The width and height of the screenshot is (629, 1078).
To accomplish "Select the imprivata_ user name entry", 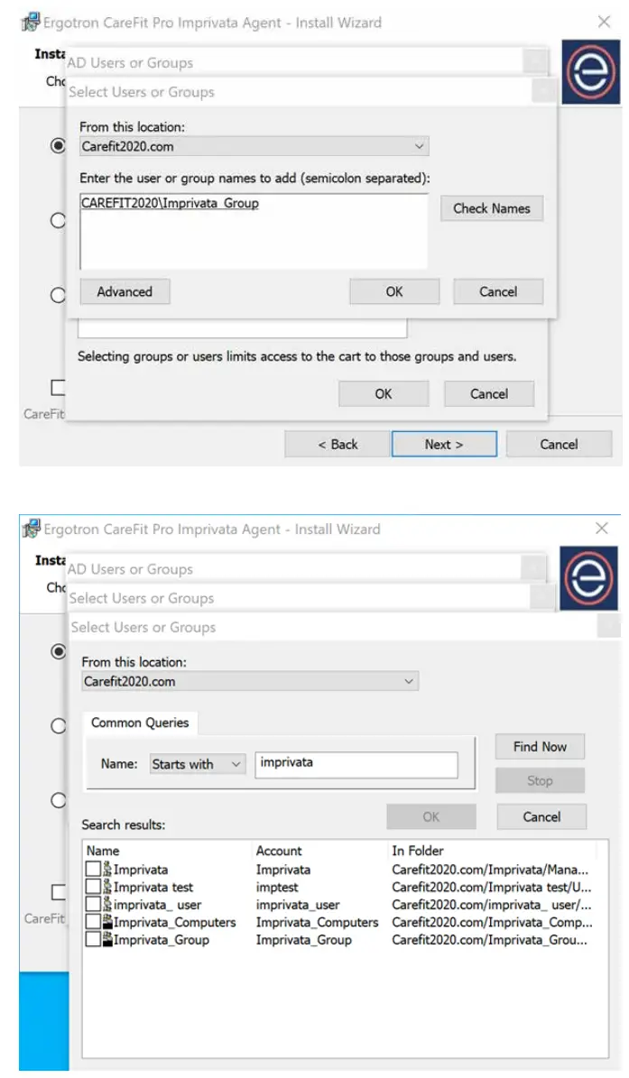I will [x=157, y=905].
